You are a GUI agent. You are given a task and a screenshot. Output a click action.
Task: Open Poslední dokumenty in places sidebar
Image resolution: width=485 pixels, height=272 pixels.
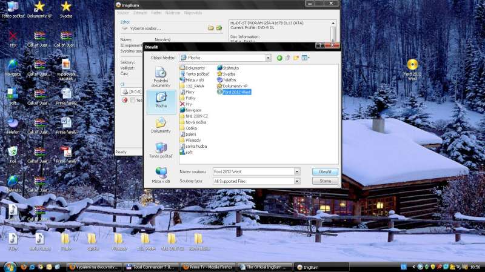click(x=161, y=76)
